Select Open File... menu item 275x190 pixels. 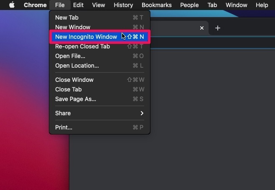[99, 56]
